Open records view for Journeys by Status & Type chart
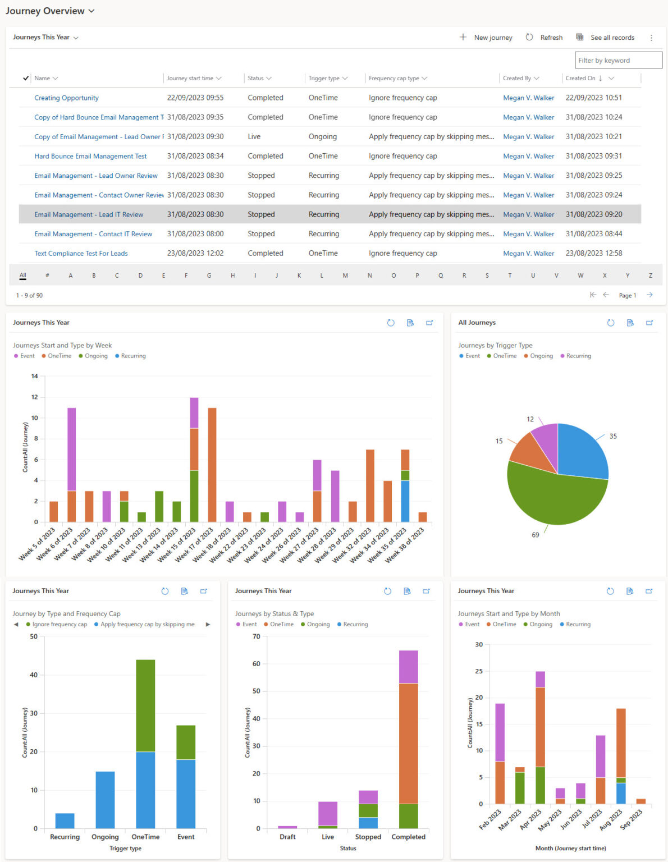 tap(408, 591)
